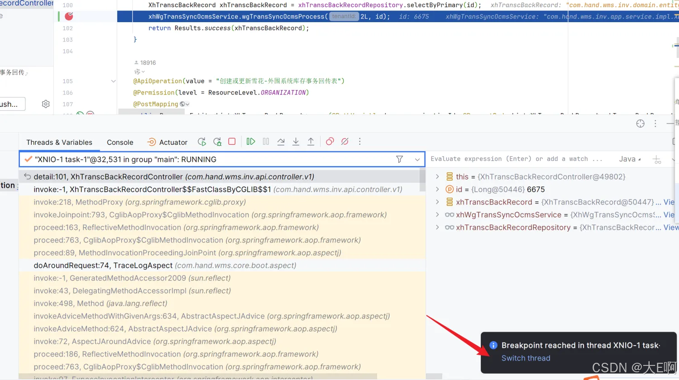
Task: Select the invokeJoinpoint:793 CglibAopProxy stack frame
Action: [x=220, y=215]
